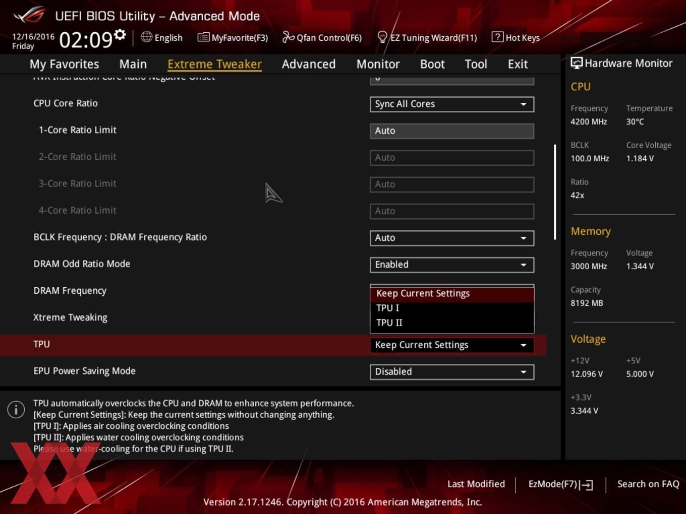Switch to the Tool tab
Screen dimensions: 686x514
(x=476, y=64)
